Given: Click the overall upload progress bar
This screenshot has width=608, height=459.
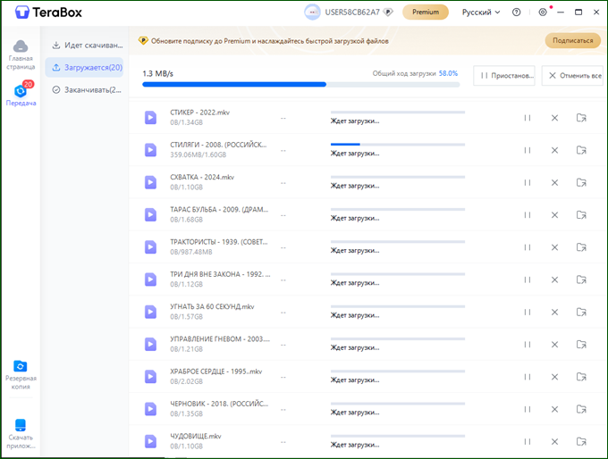Looking at the screenshot, I should [301, 85].
